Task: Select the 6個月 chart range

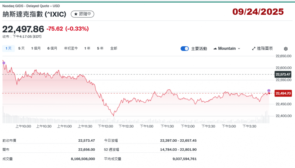Action: click(x=52, y=48)
